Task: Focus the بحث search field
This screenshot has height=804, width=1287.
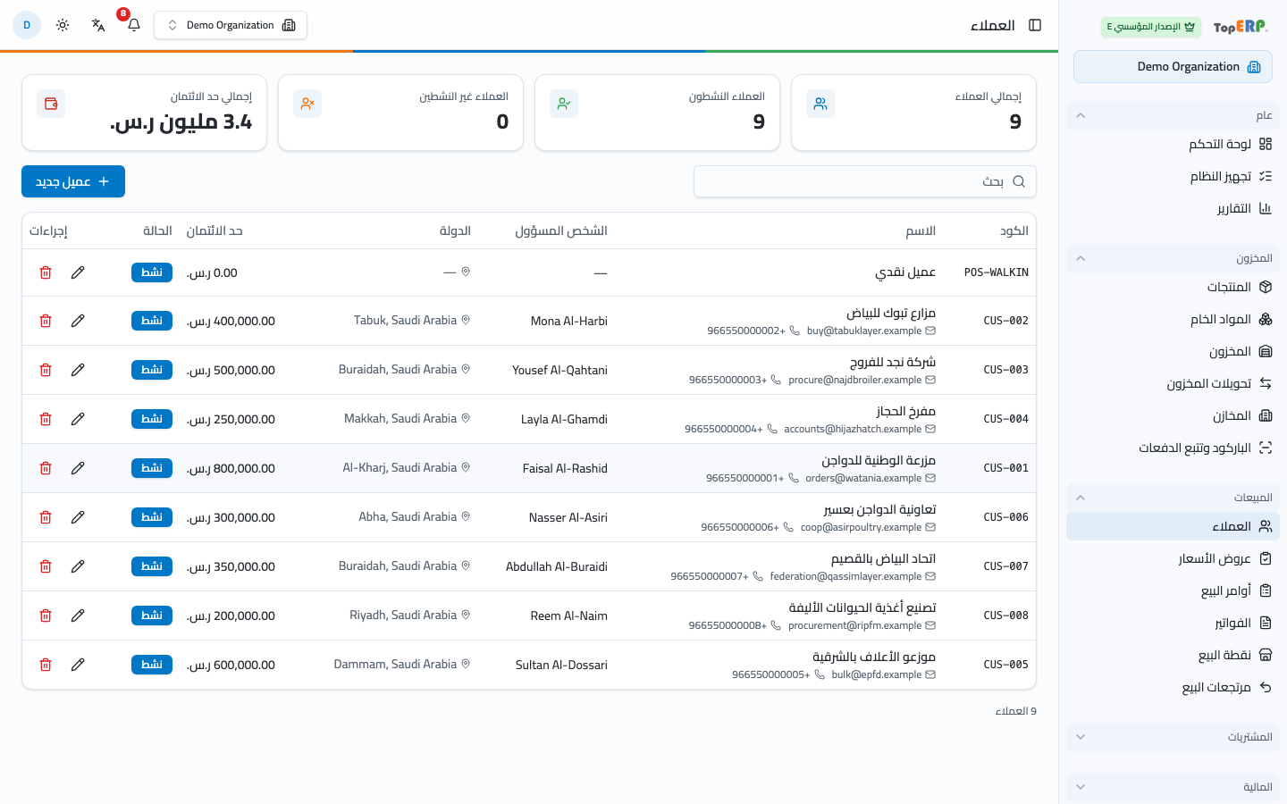Action: coord(865,181)
